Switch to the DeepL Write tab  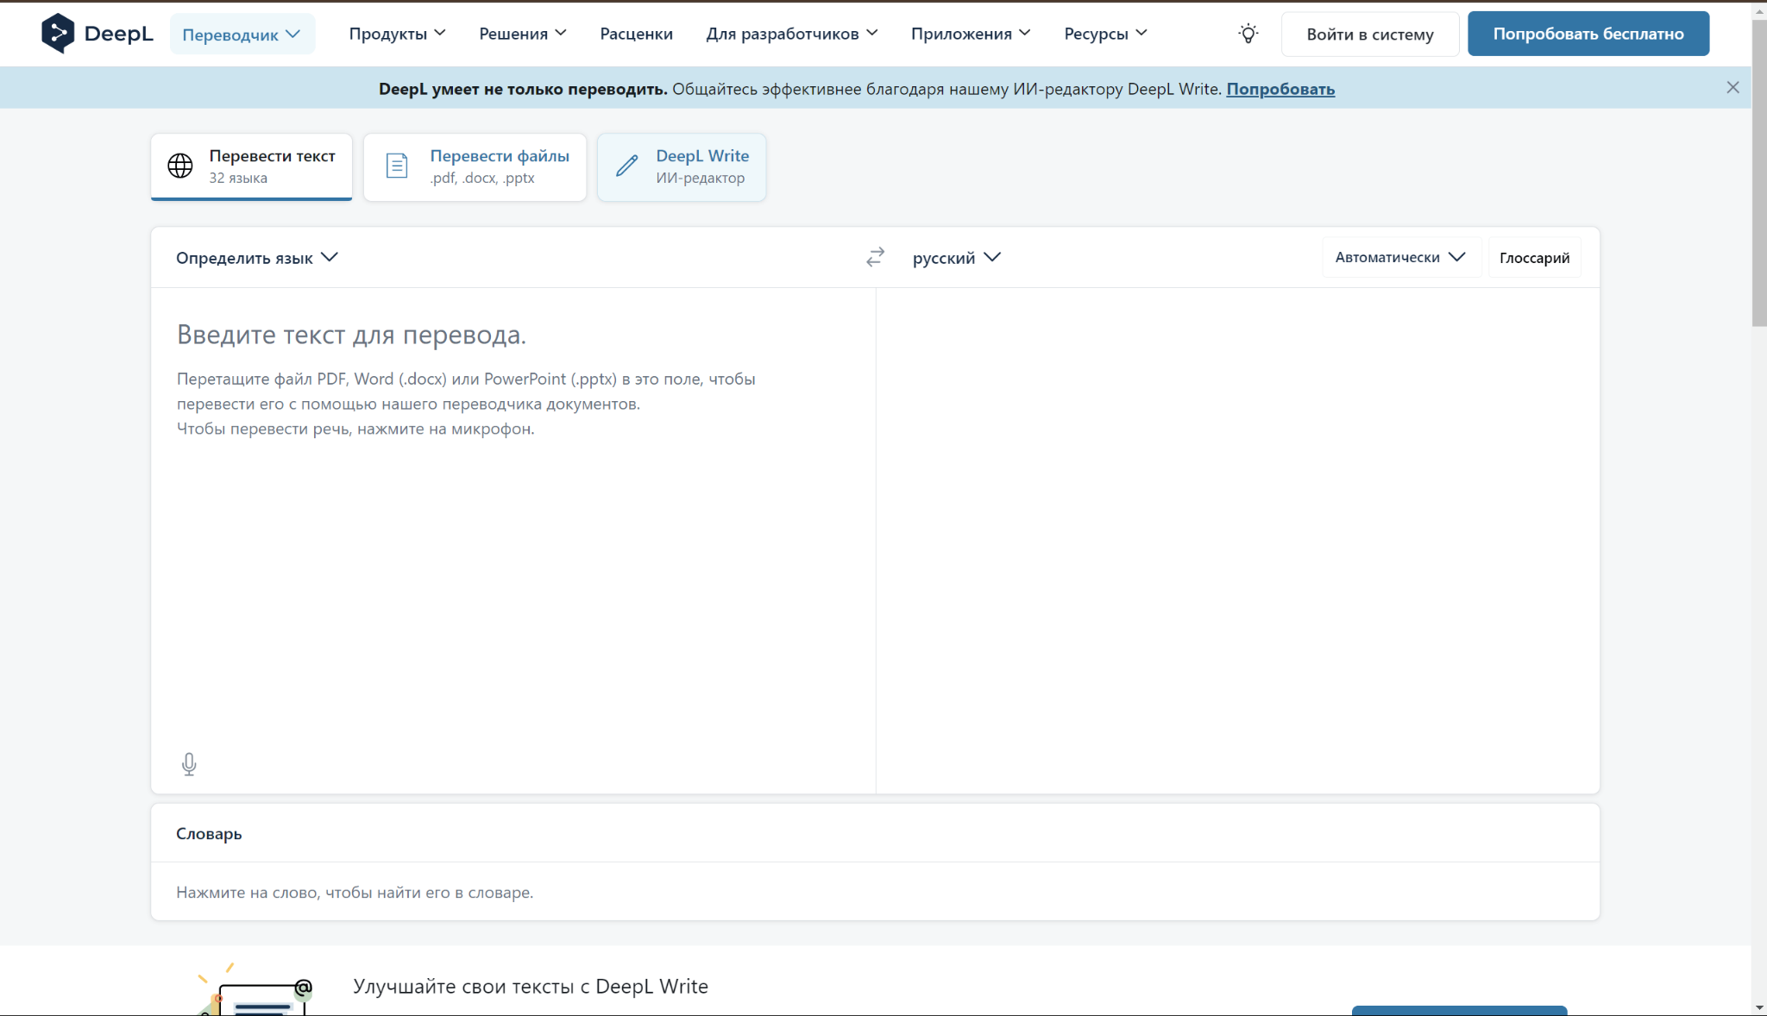tap(681, 166)
